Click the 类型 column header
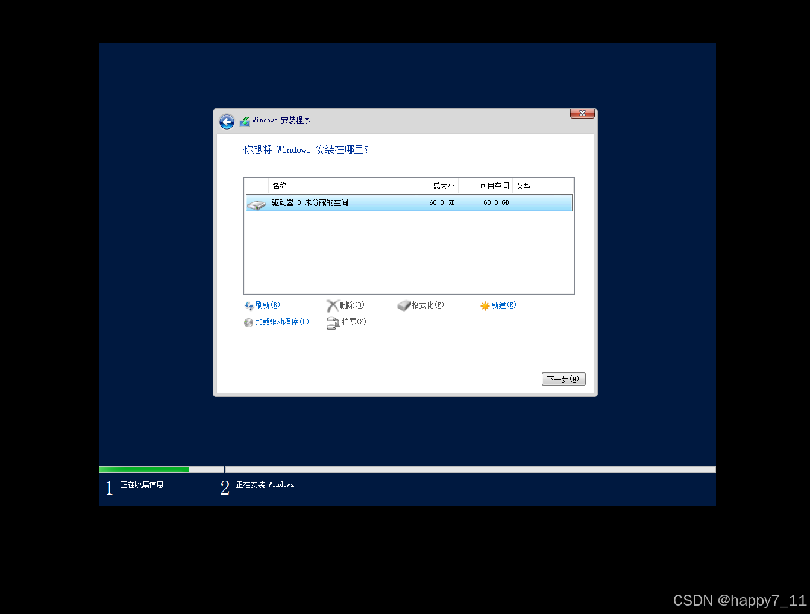The image size is (810, 614). 543,186
